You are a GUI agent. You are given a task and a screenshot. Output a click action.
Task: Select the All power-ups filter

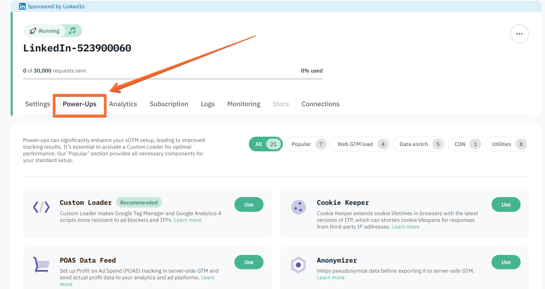click(x=266, y=144)
